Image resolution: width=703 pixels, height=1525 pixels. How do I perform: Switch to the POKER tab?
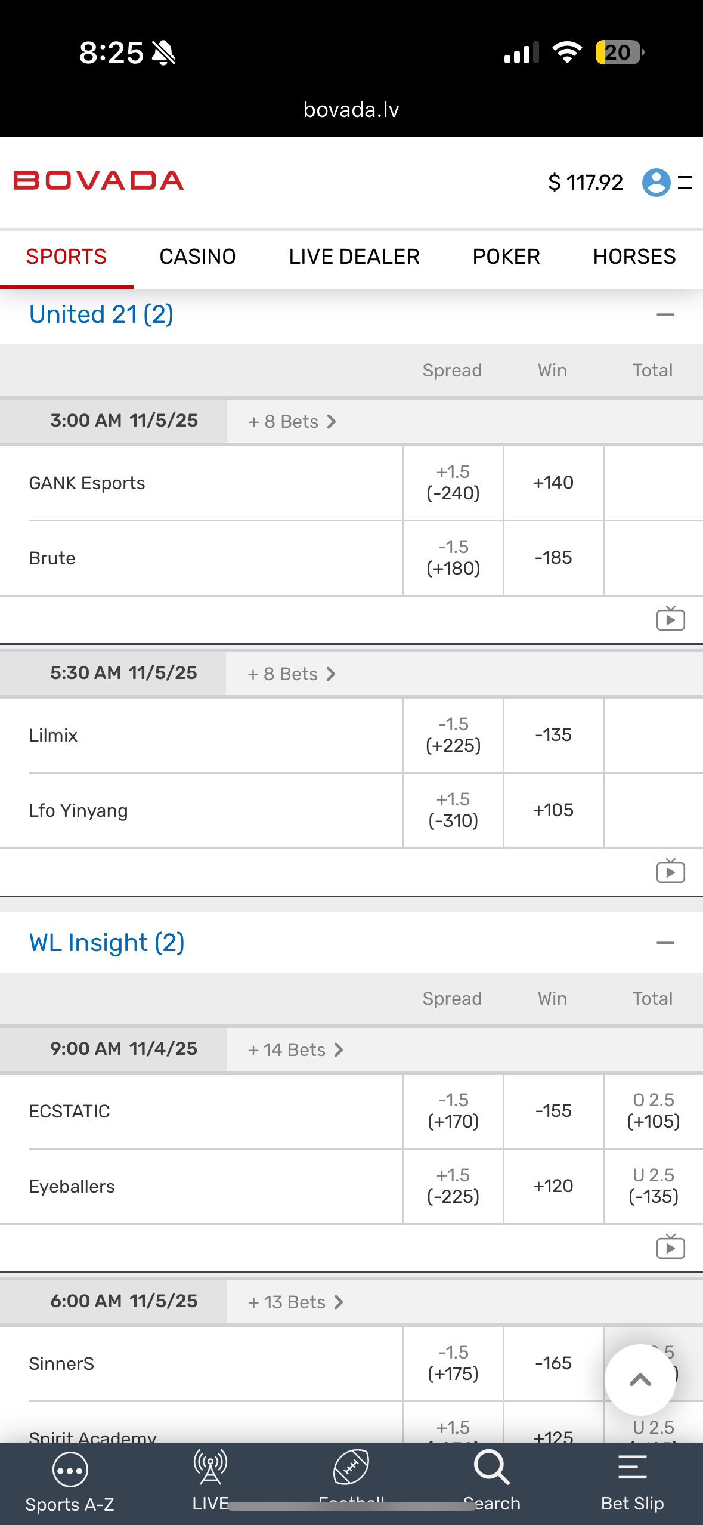tap(506, 257)
